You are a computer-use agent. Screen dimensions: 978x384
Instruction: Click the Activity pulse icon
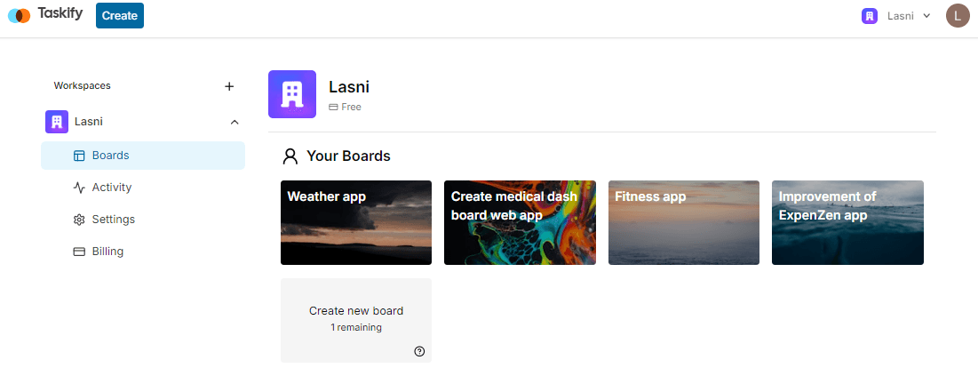(x=79, y=188)
